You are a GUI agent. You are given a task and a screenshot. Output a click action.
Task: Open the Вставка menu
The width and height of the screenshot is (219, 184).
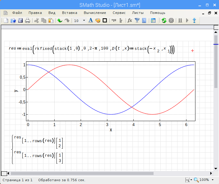pos(69,13)
